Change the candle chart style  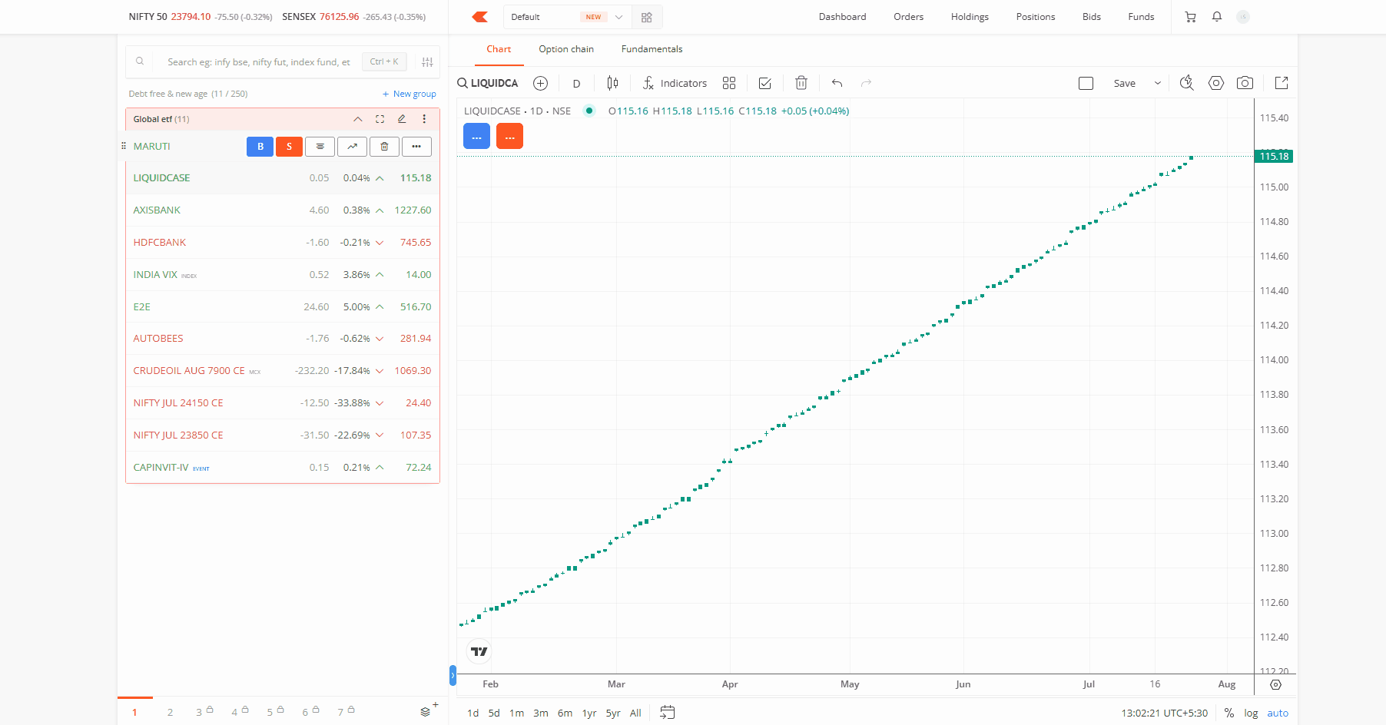(x=612, y=83)
